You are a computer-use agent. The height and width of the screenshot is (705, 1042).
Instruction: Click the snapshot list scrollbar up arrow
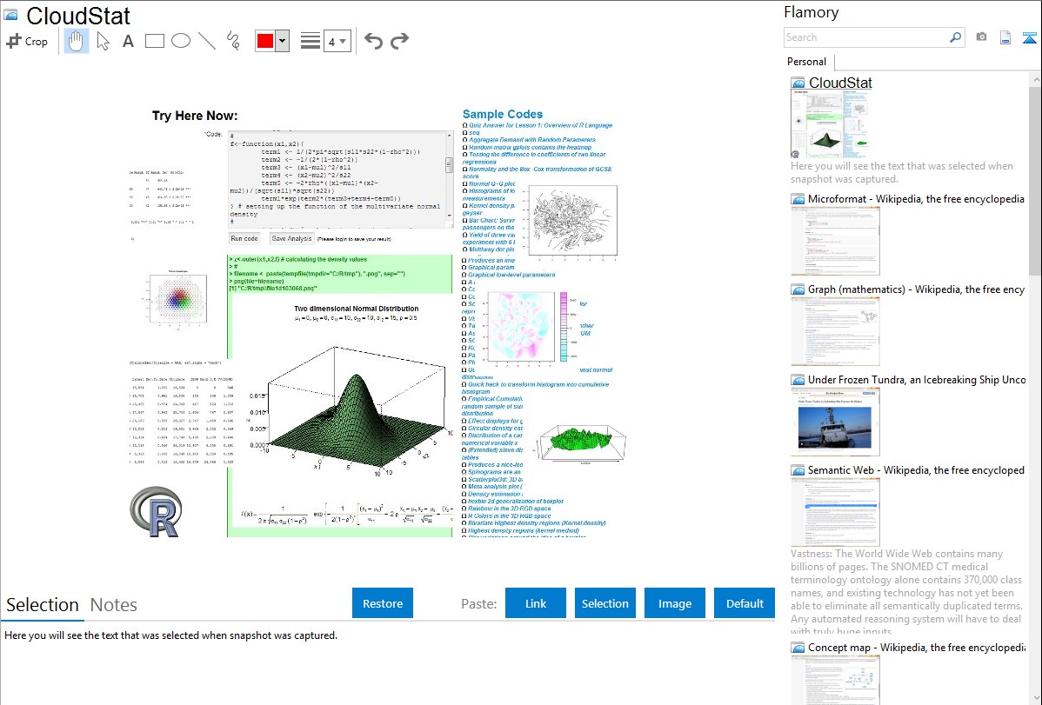[1035, 79]
